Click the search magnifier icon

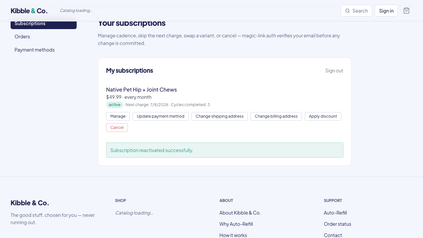click(x=347, y=11)
